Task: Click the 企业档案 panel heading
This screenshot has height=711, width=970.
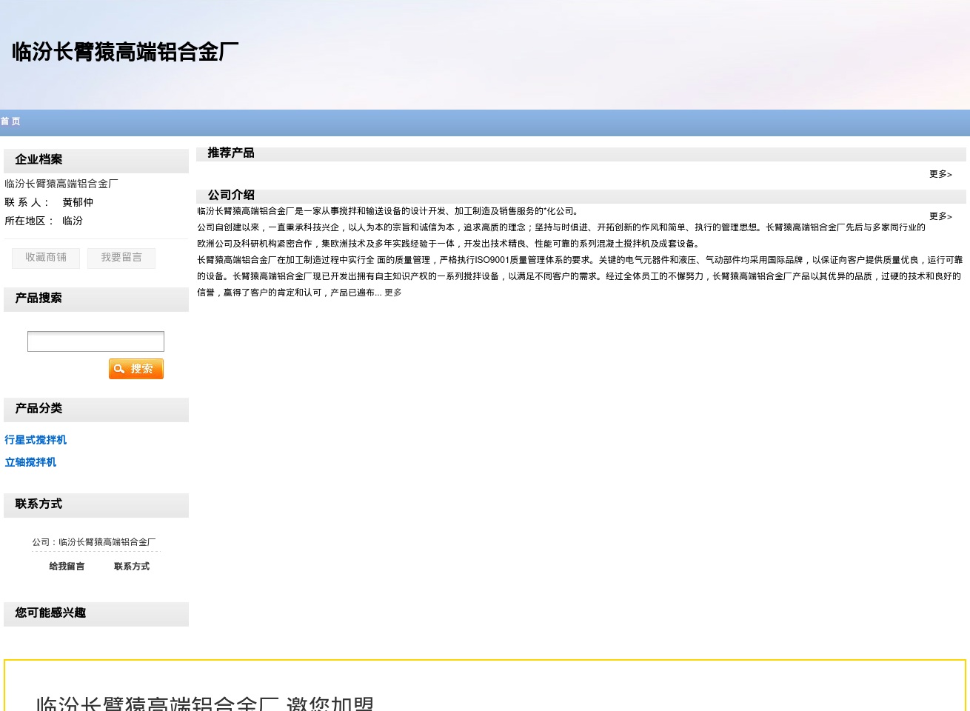Action: 39,159
